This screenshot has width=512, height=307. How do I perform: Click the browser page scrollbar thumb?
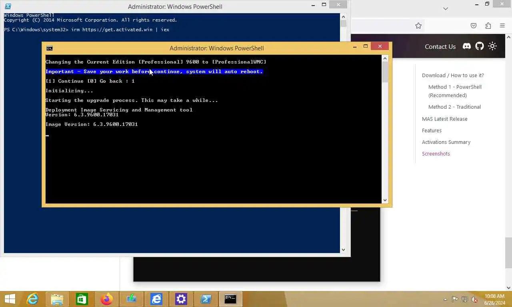click(x=509, y=253)
